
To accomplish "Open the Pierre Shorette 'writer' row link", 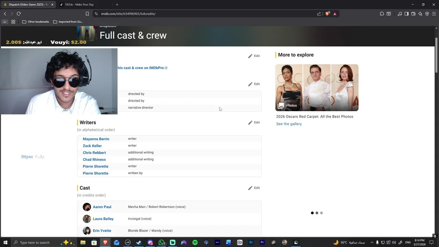I will pos(95,166).
